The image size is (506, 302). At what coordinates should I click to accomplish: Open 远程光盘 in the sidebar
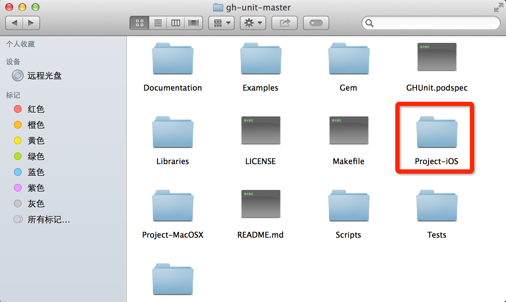(44, 76)
